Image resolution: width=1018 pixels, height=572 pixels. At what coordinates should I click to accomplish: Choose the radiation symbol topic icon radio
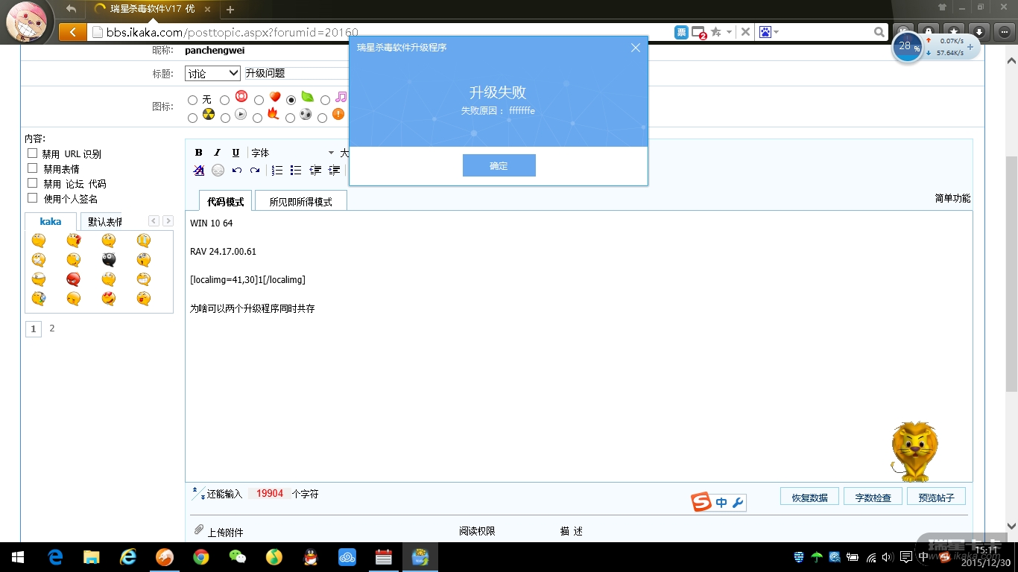pyautogui.click(x=192, y=118)
